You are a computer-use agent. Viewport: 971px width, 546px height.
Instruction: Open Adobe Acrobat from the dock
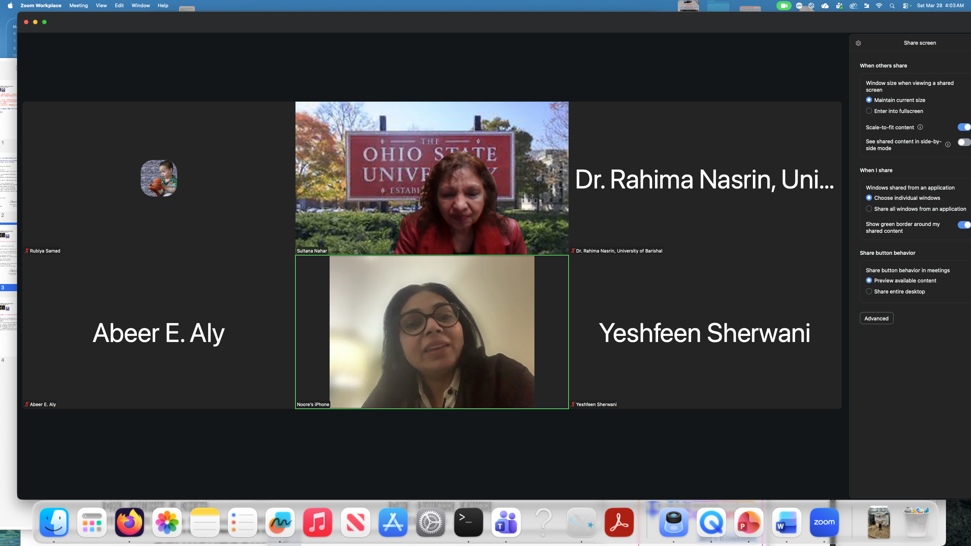[619, 522]
